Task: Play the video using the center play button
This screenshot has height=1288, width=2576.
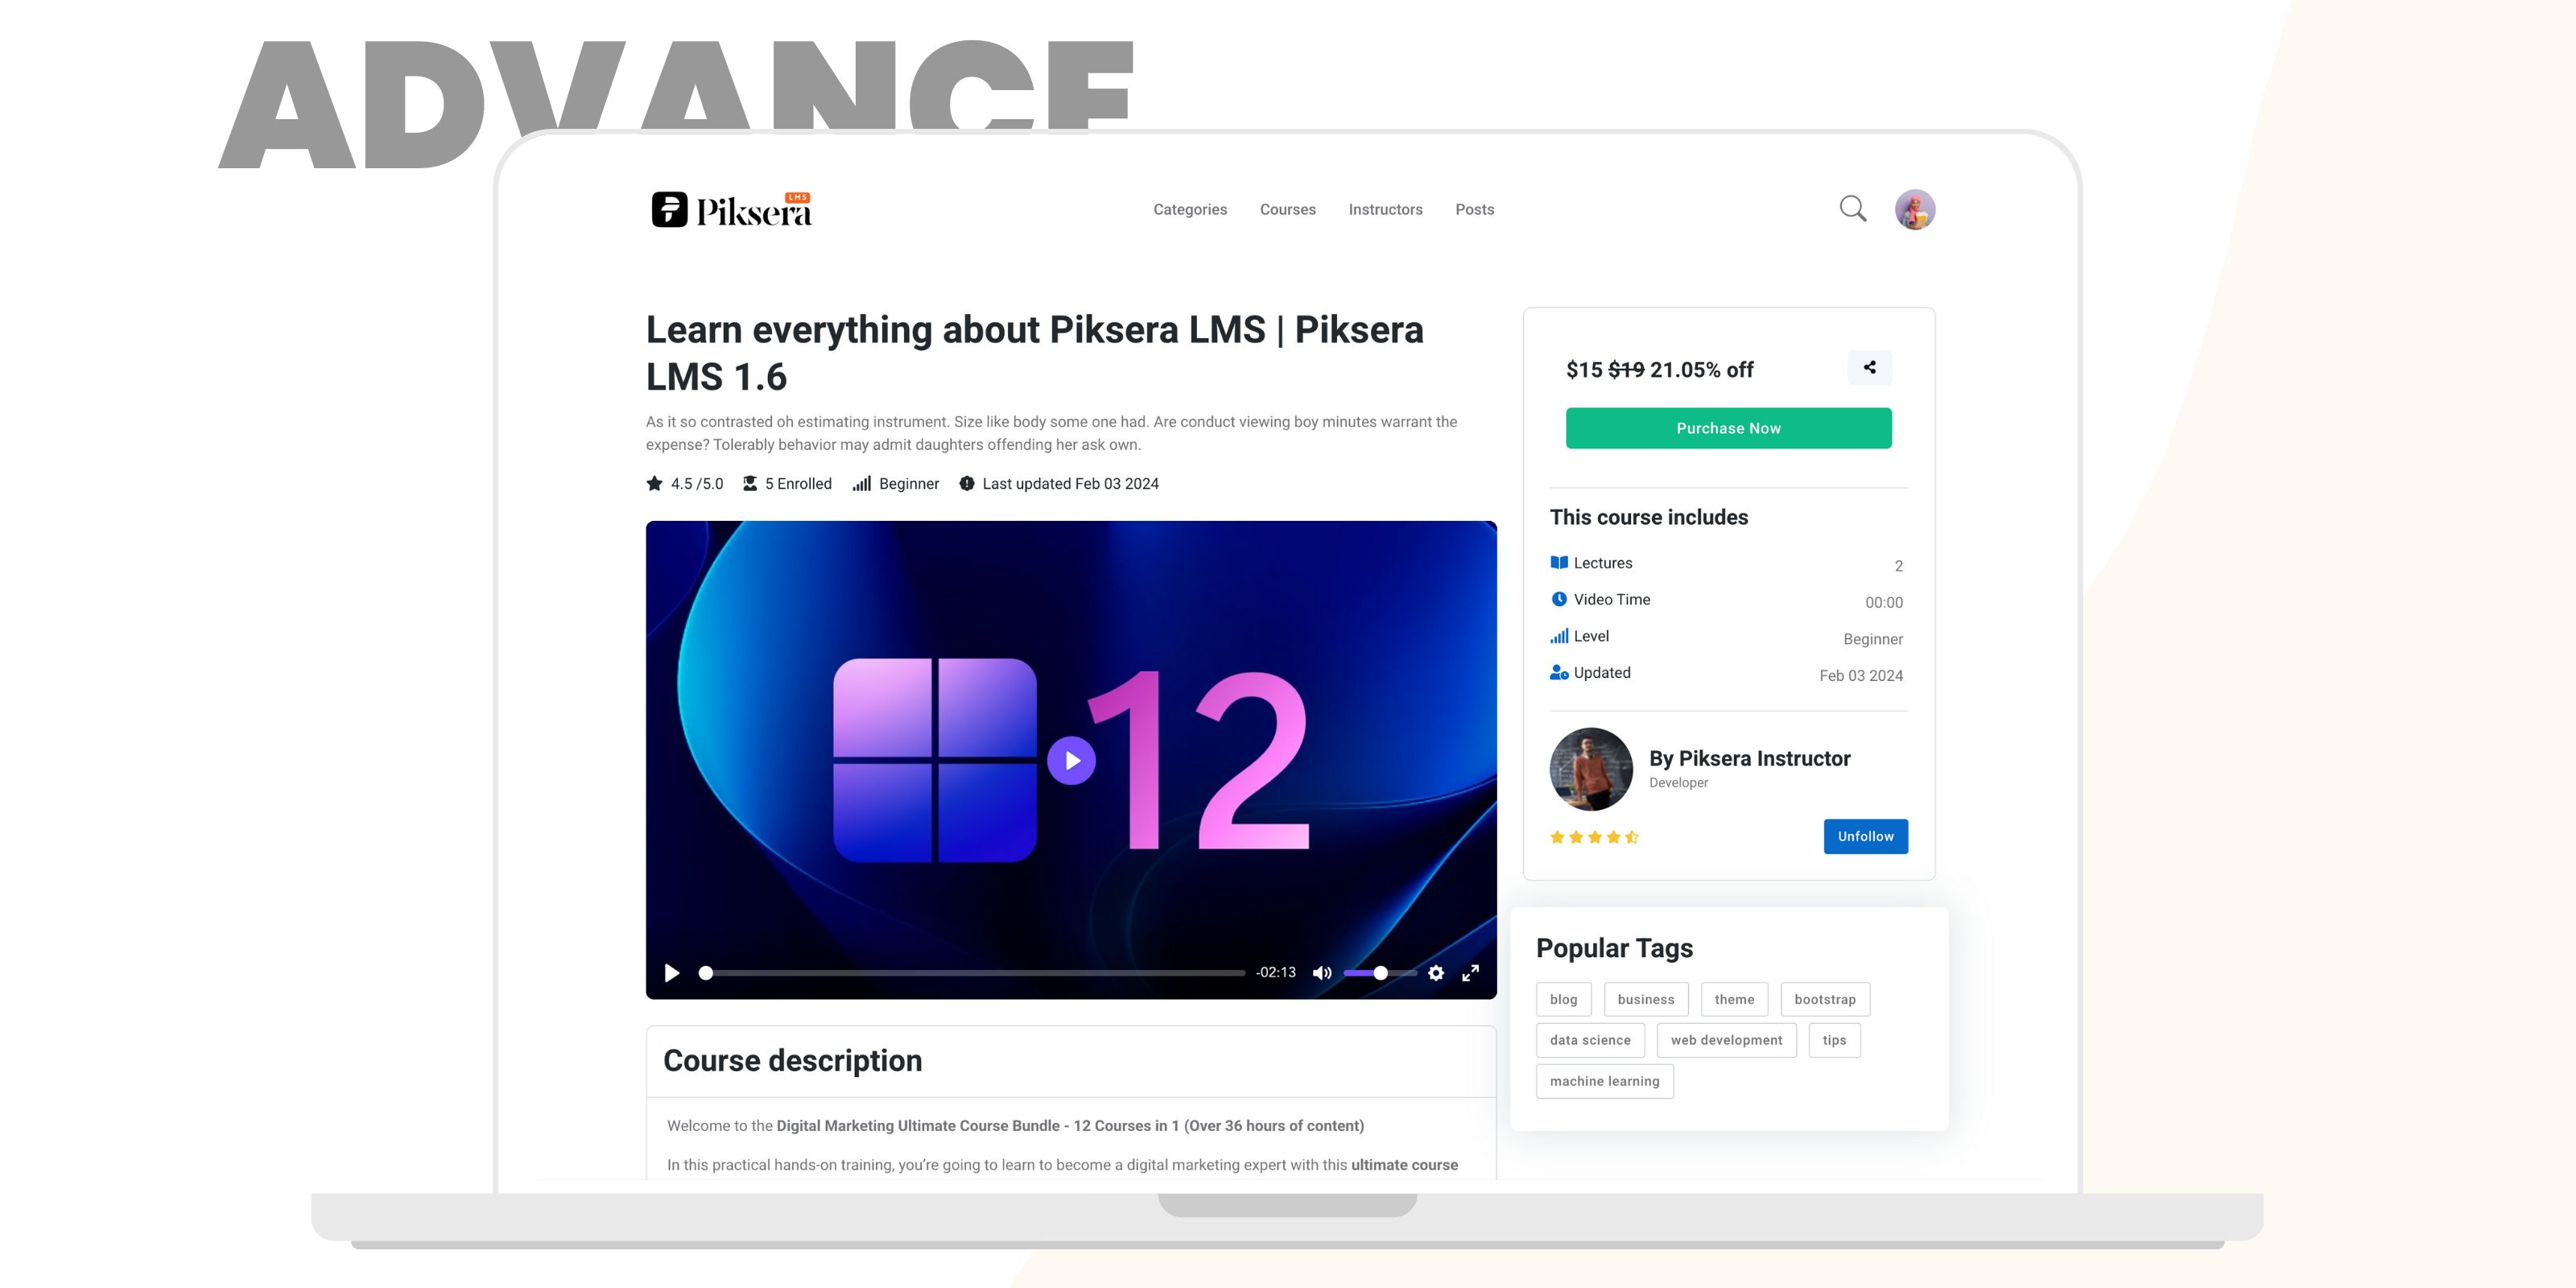Action: [1071, 761]
